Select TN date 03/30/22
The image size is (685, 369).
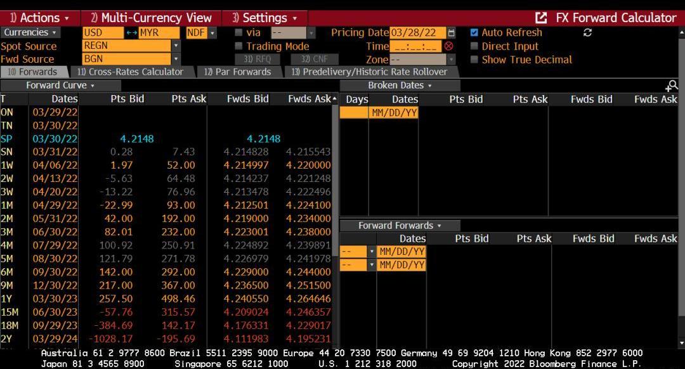point(55,126)
